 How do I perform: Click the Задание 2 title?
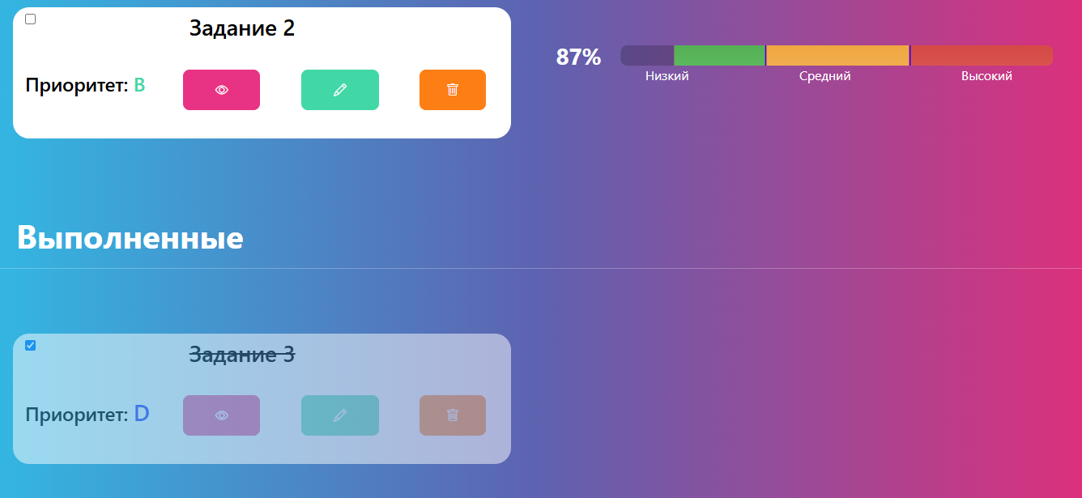point(242,28)
